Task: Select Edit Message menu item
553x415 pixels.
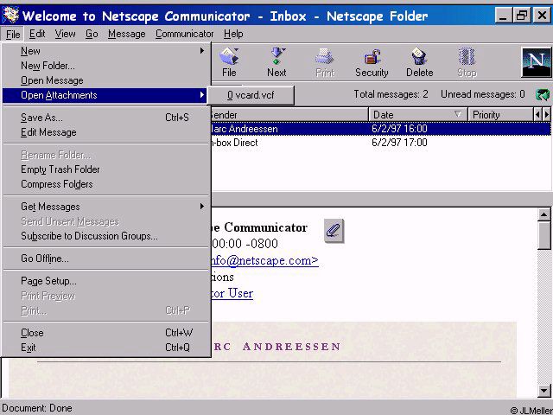Action: (x=105, y=132)
